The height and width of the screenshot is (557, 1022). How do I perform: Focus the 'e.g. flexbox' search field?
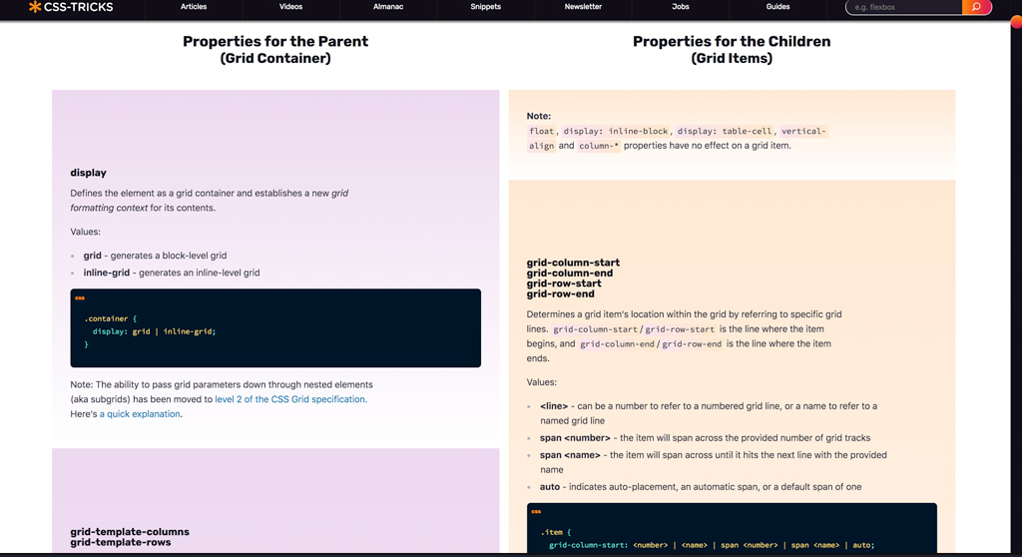click(903, 7)
